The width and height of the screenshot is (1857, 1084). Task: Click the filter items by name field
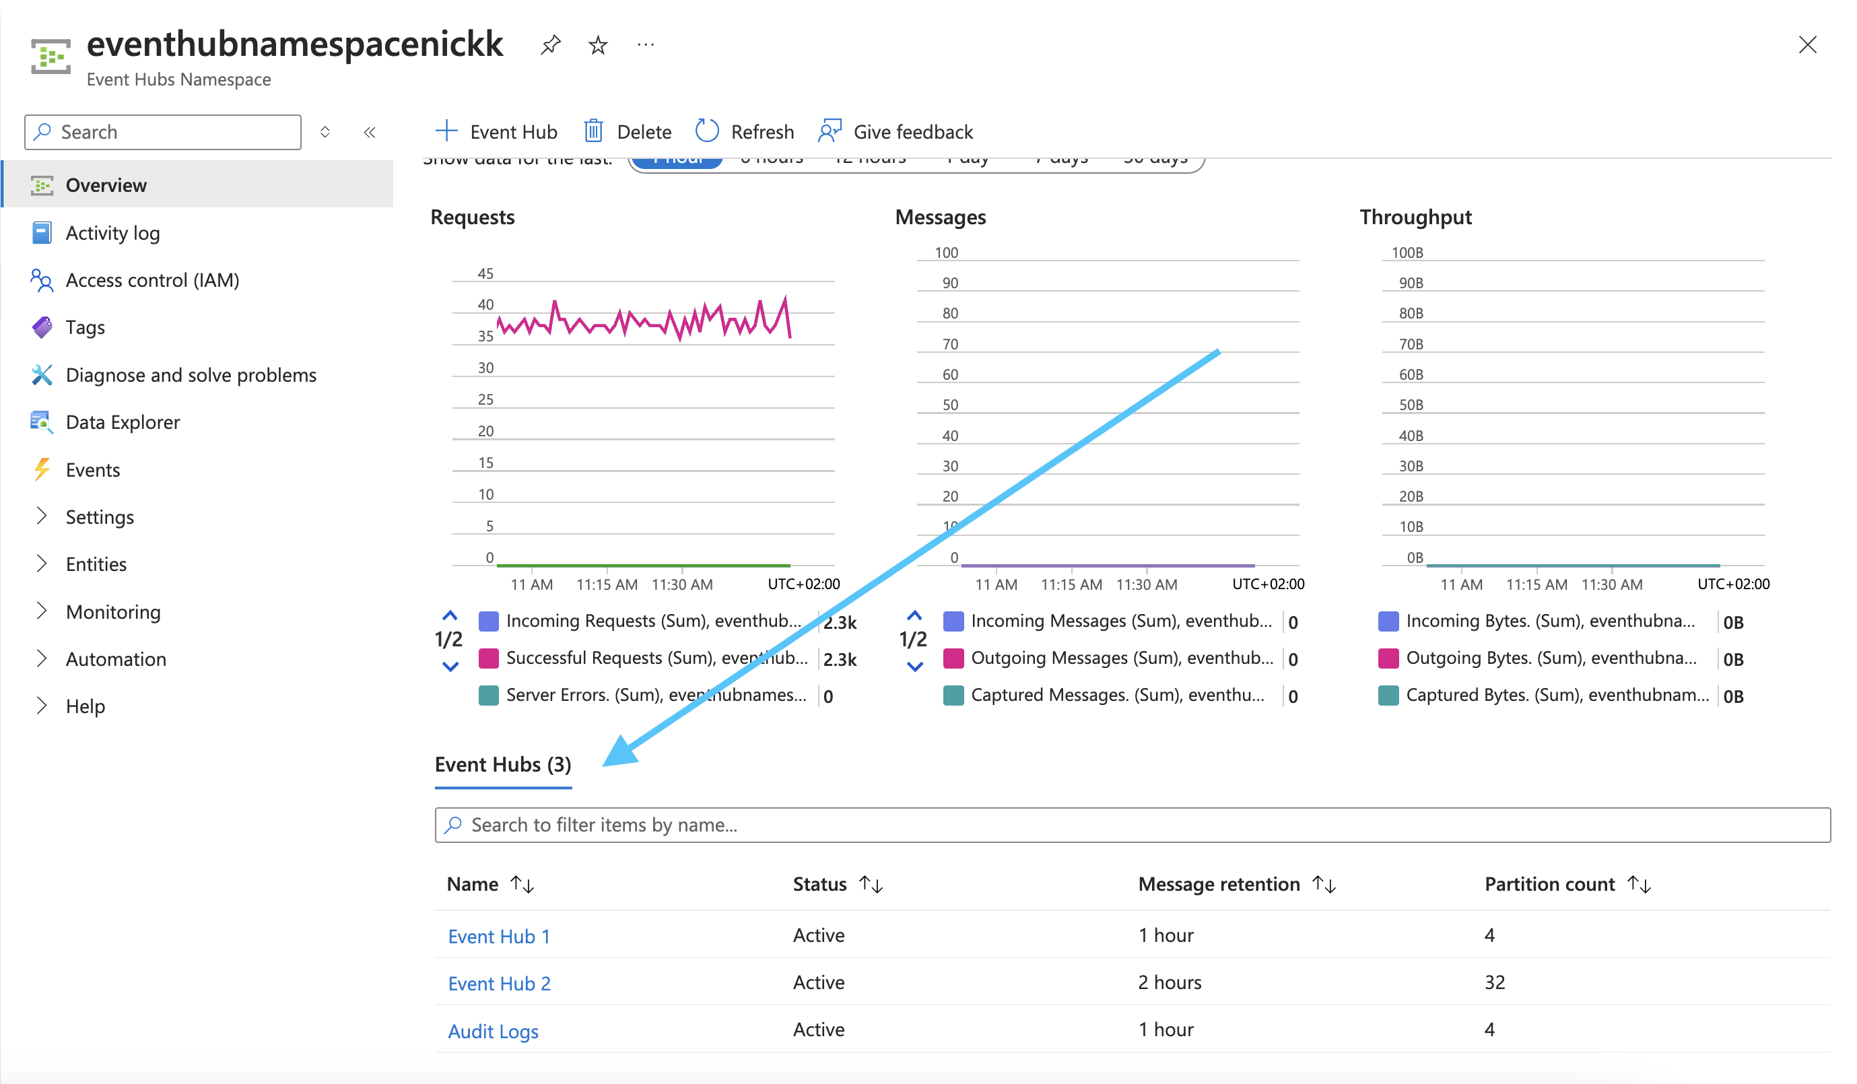click(x=884, y=825)
